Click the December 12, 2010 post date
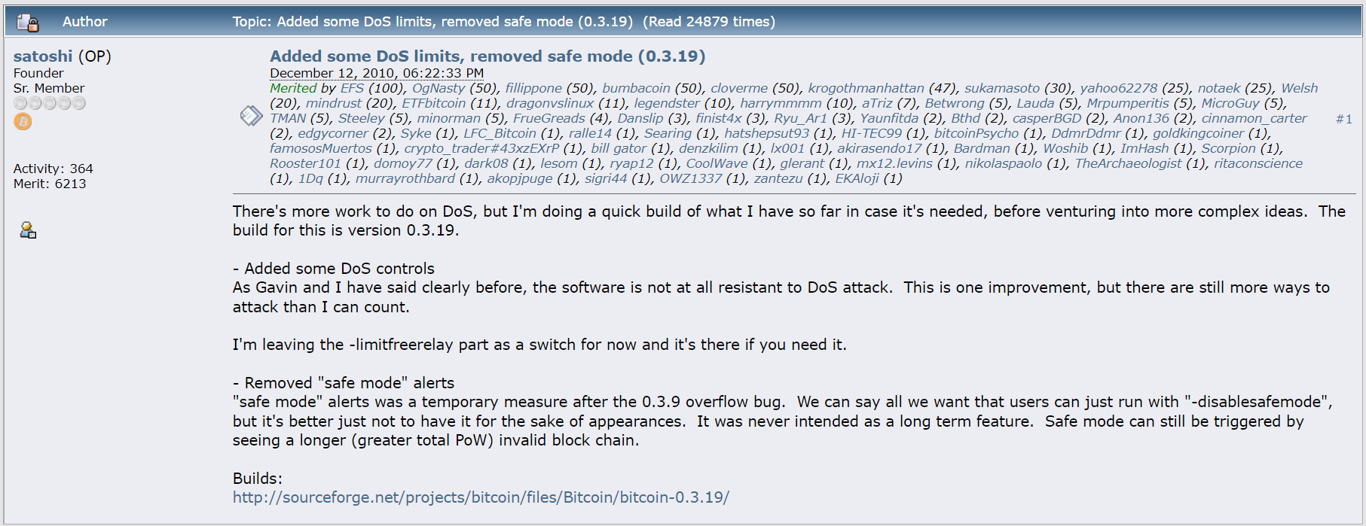 coord(377,72)
